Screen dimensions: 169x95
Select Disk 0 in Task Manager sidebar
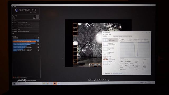click(x=110, y=49)
